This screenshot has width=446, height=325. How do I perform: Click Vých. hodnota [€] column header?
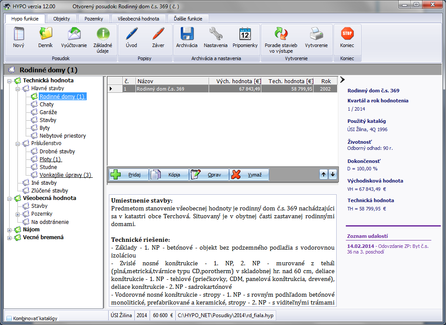pos(235,81)
